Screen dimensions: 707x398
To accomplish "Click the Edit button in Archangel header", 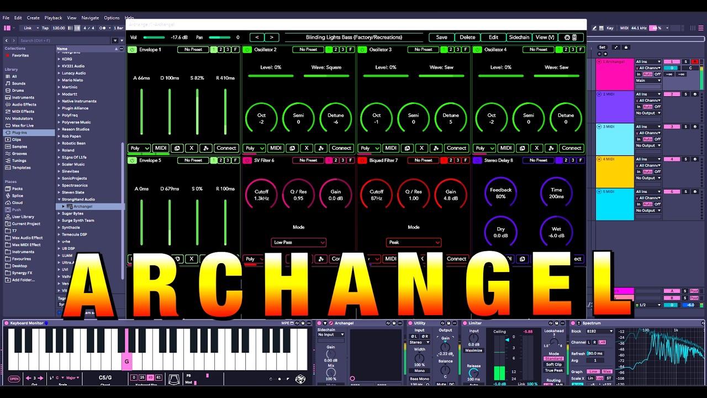I will (x=493, y=37).
